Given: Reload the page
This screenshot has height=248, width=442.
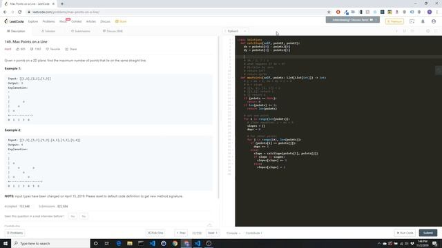Looking at the screenshot, I should coord(20,12).
